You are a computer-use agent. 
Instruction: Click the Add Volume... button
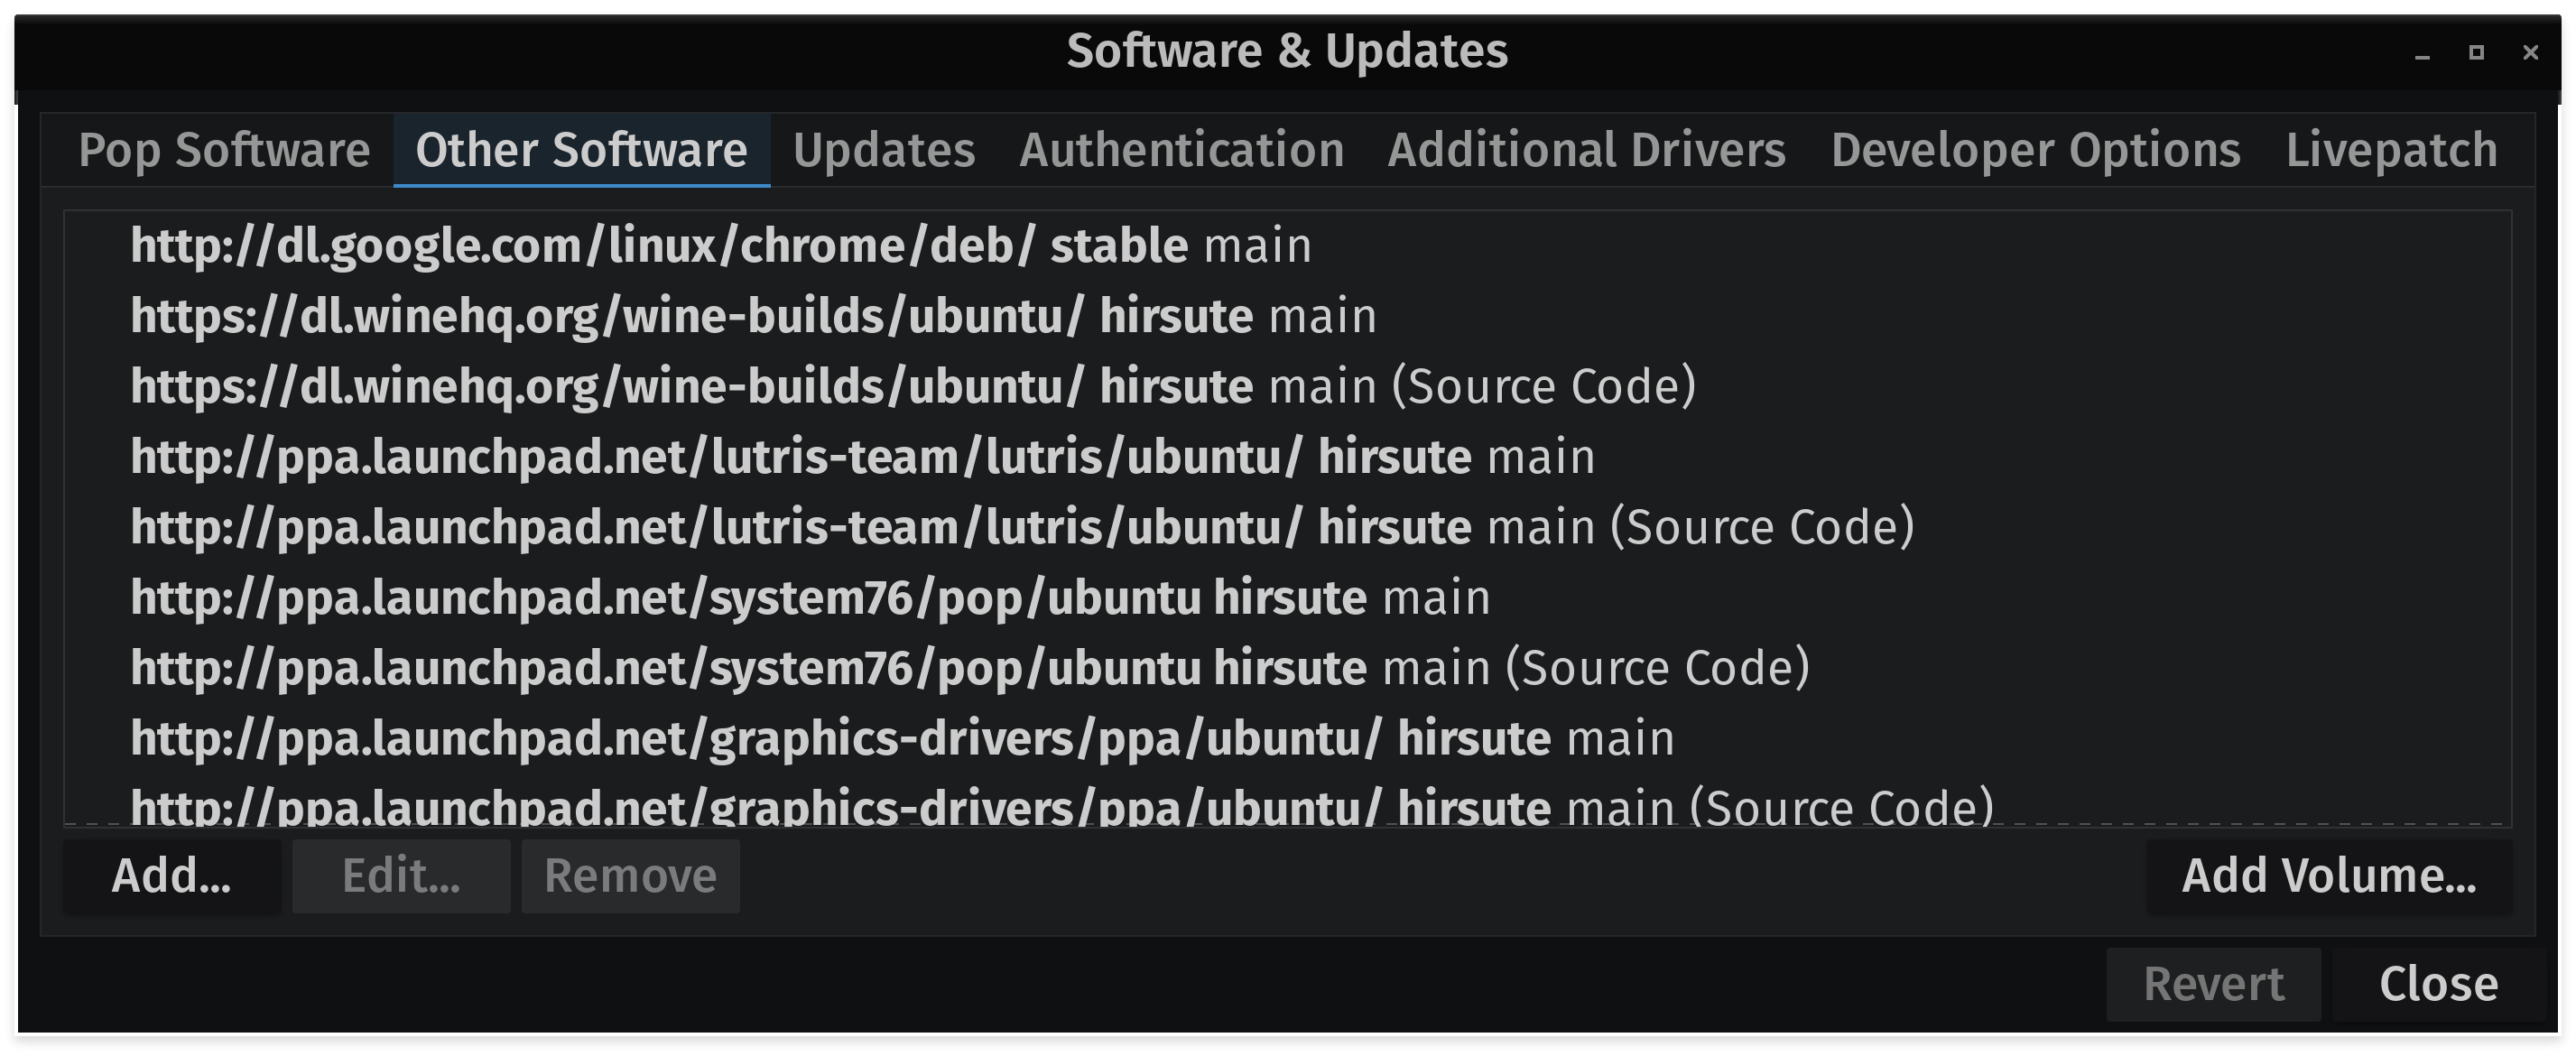pyautogui.click(x=2329, y=876)
